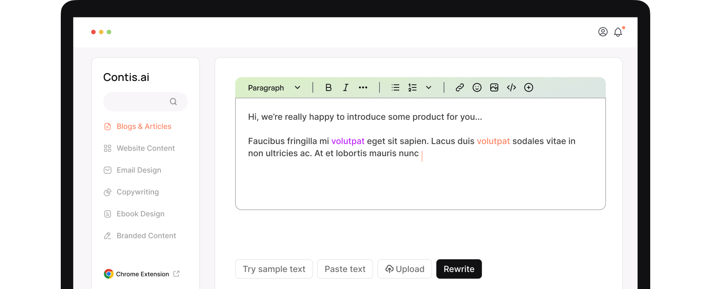Focus the sidebar search field
Screen dimensions: 711x289
[145, 102]
